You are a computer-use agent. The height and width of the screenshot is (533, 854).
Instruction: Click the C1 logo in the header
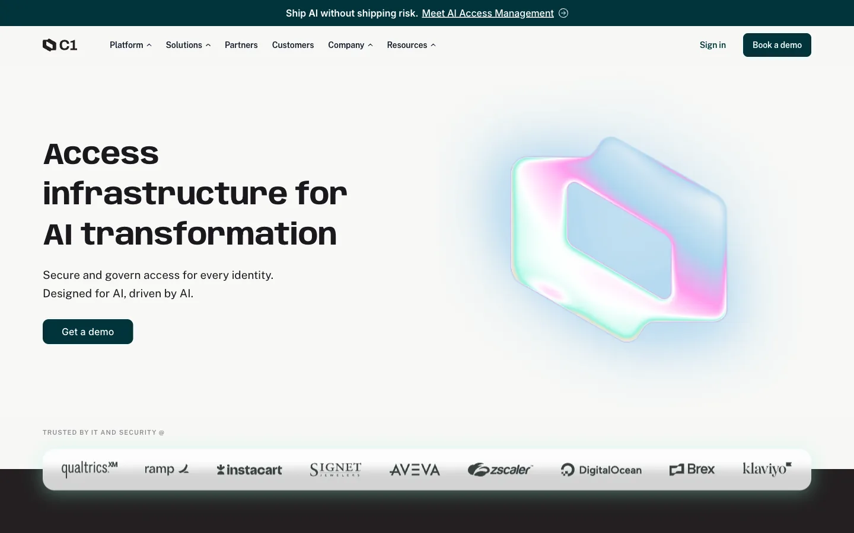(x=60, y=45)
